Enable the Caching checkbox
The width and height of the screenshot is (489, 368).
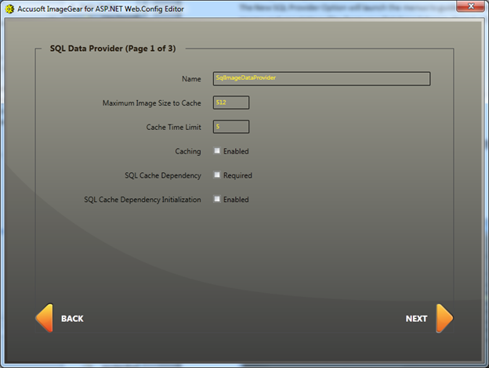pyautogui.click(x=217, y=151)
